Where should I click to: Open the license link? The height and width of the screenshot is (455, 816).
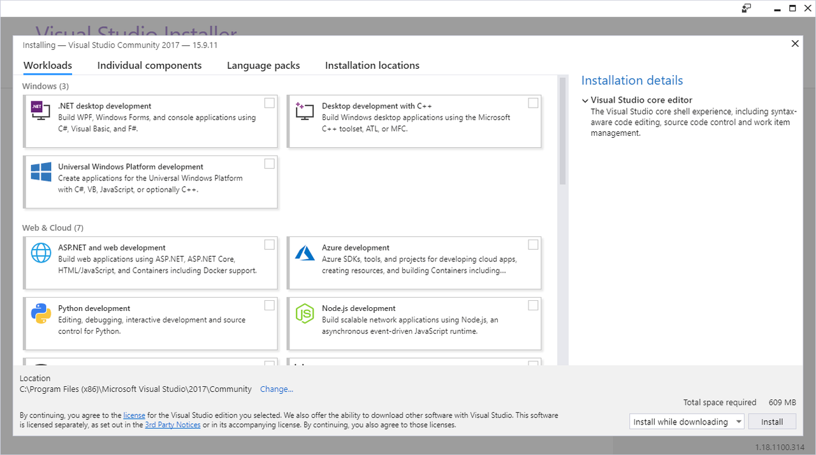tap(135, 415)
